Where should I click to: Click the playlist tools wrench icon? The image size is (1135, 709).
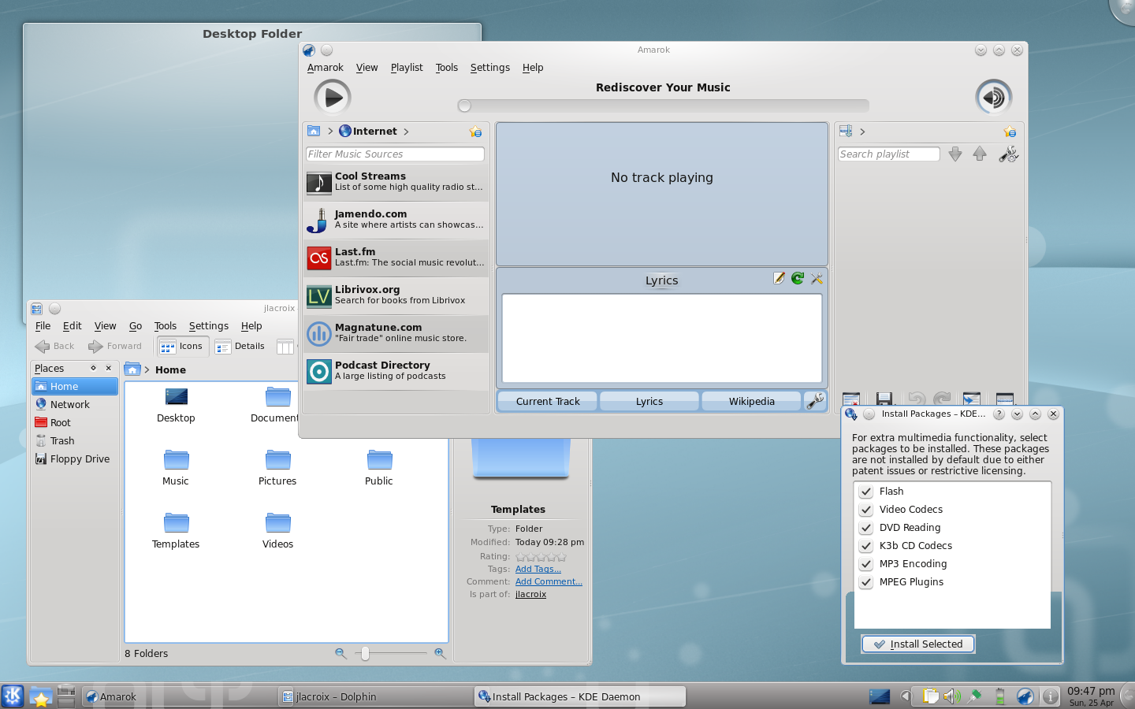[x=1008, y=154]
